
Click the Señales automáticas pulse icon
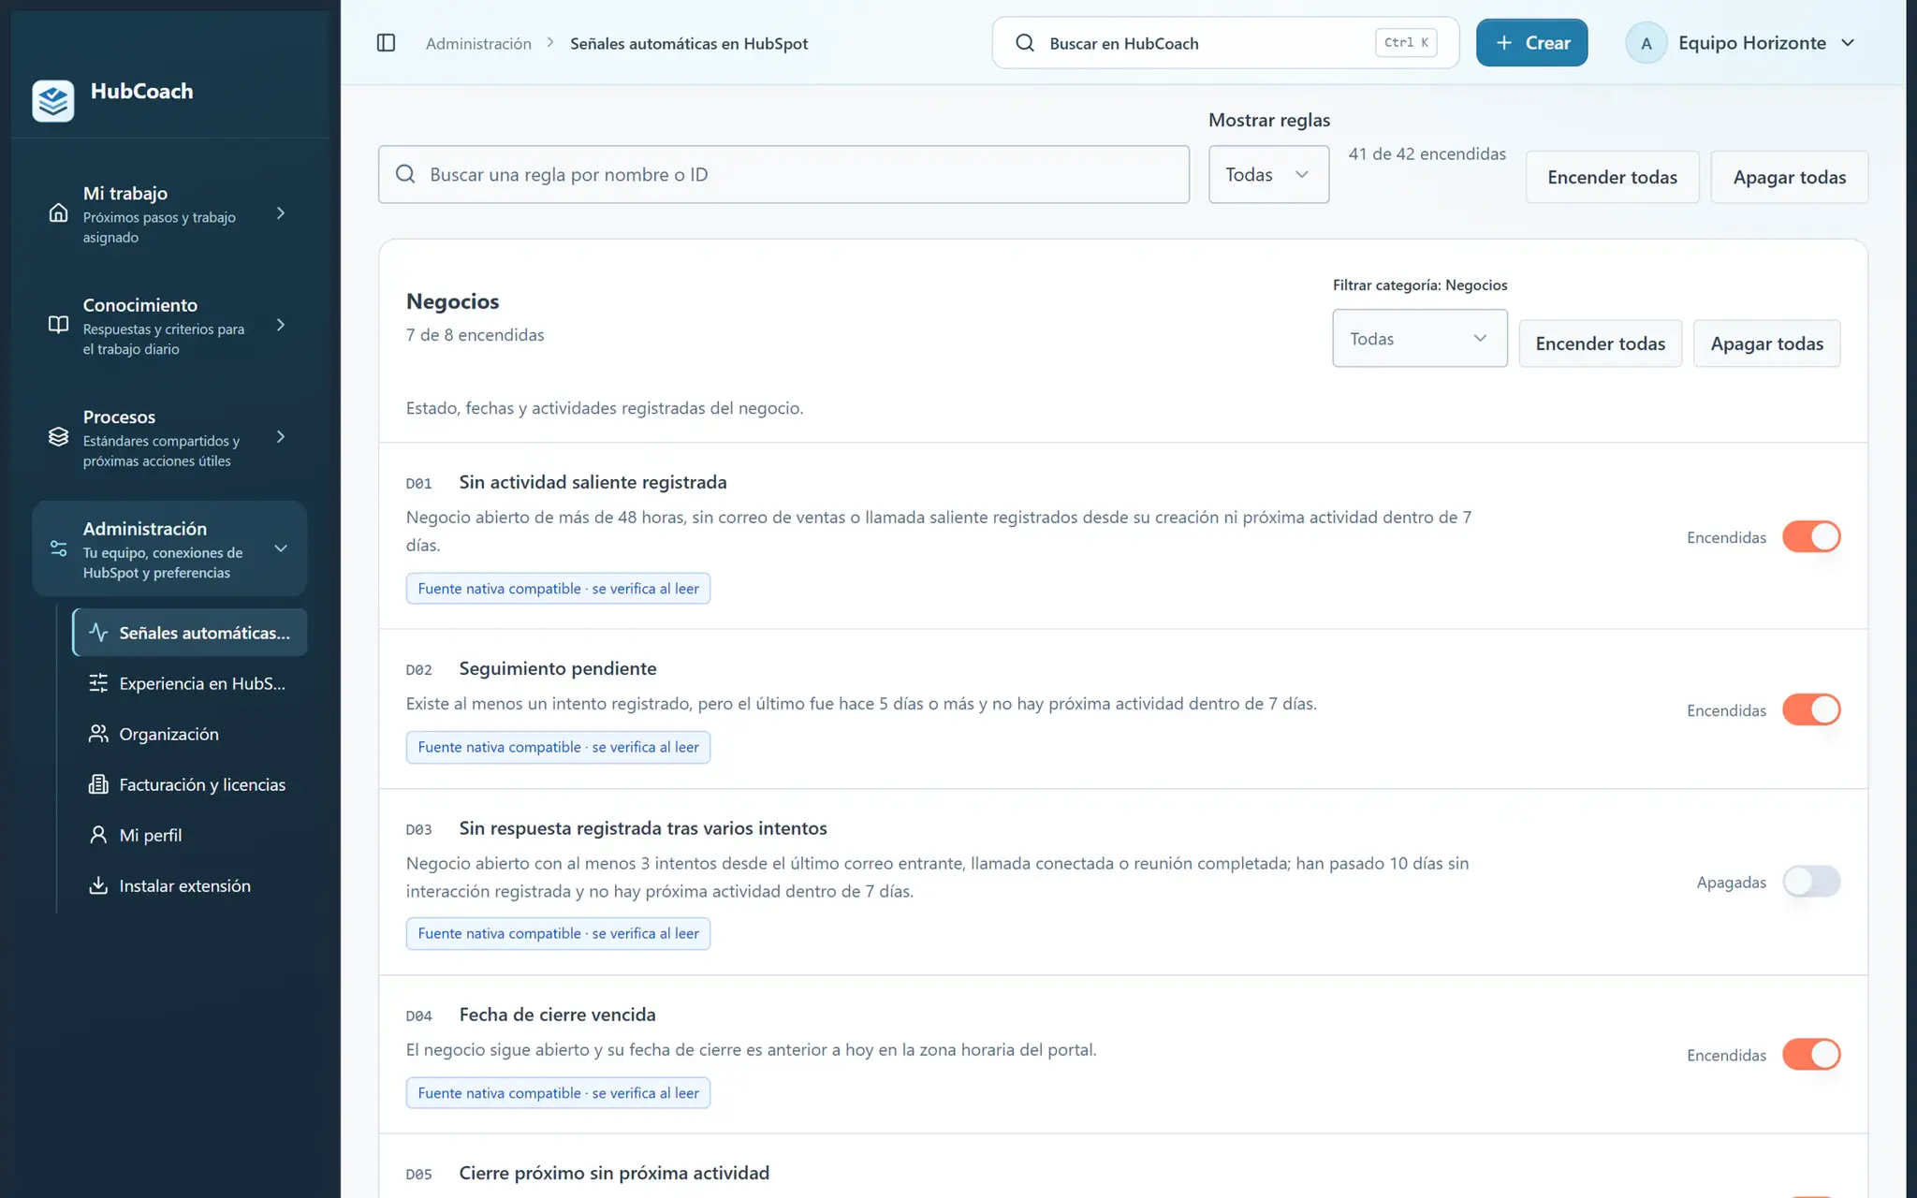click(x=98, y=633)
